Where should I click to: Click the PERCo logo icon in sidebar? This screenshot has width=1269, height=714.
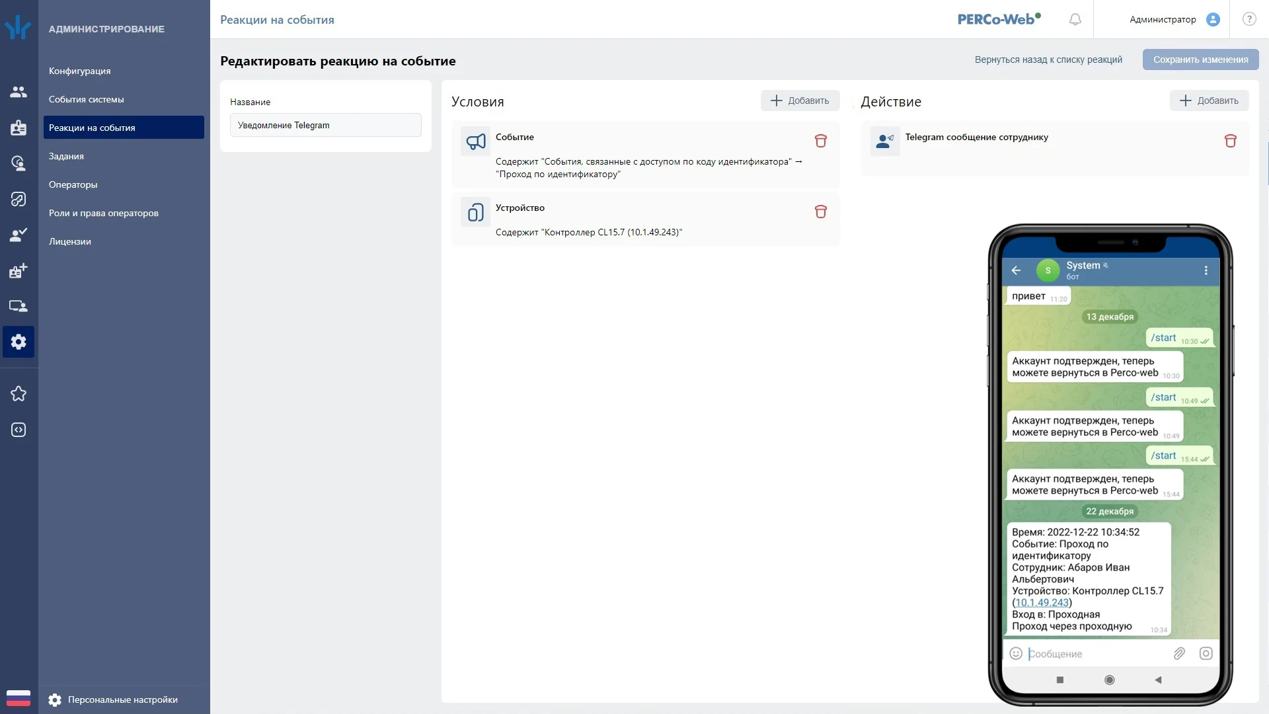pos(18,27)
